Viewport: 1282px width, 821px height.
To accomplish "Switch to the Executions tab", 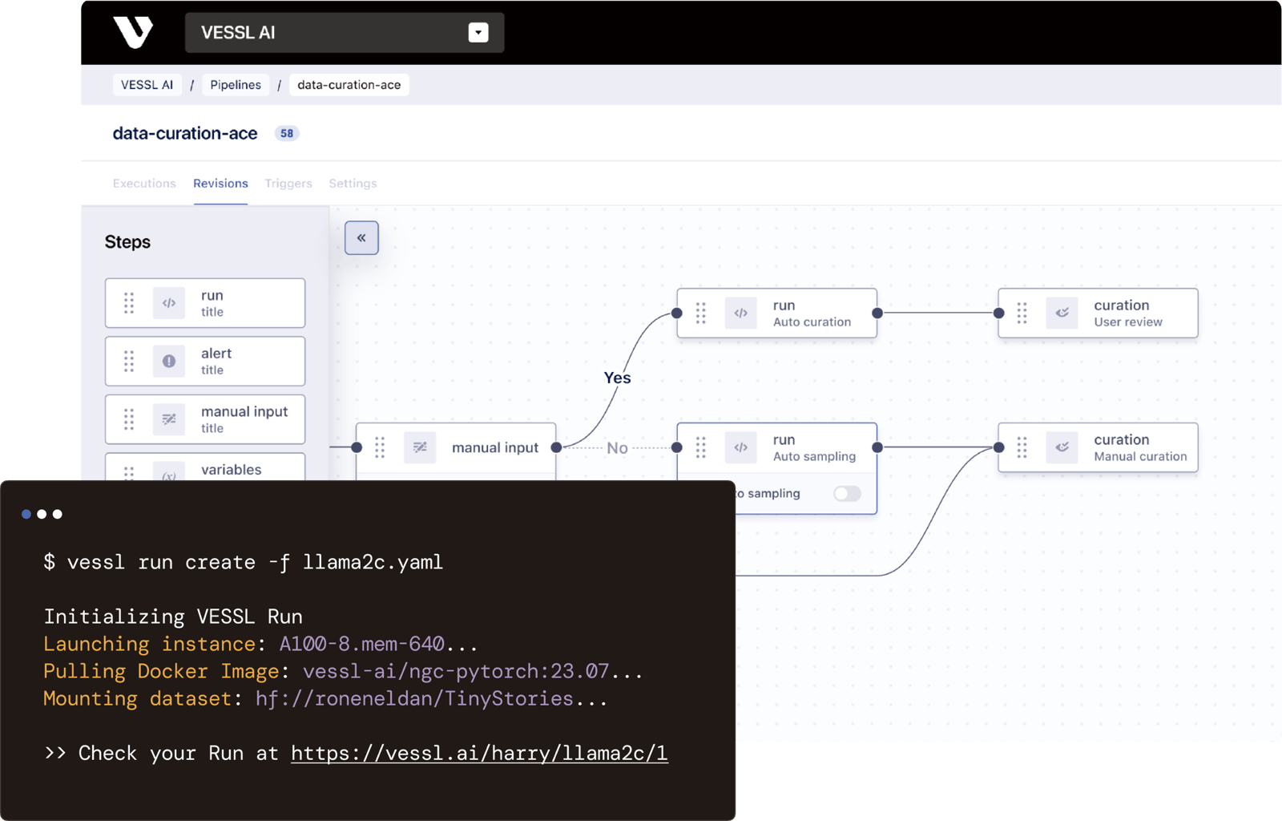I will tap(144, 184).
